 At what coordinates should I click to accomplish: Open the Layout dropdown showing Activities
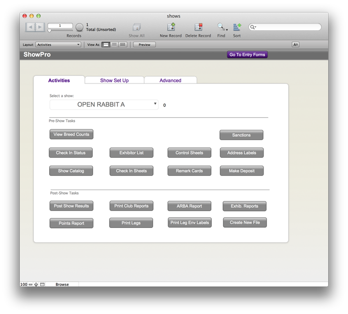[x=58, y=45]
